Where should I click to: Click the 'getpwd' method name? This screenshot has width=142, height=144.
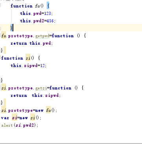[x=42, y=36]
